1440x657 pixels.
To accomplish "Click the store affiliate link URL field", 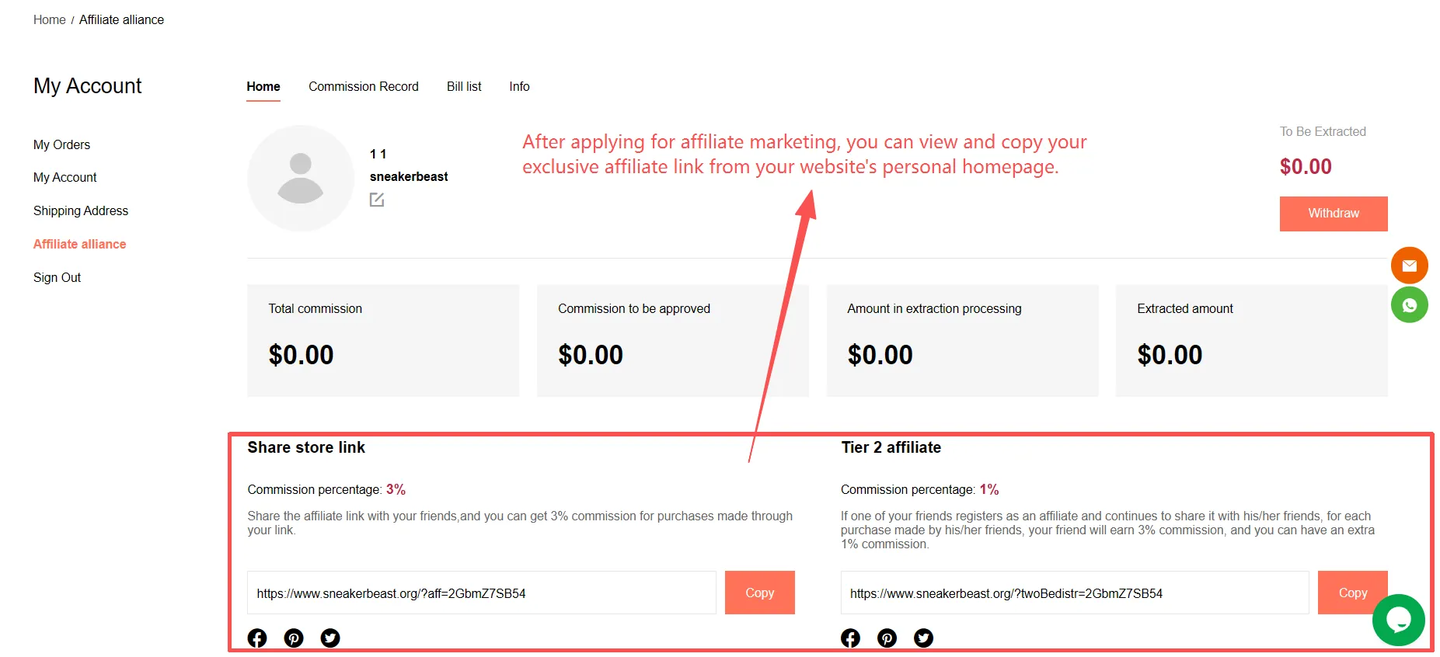I will [x=482, y=593].
